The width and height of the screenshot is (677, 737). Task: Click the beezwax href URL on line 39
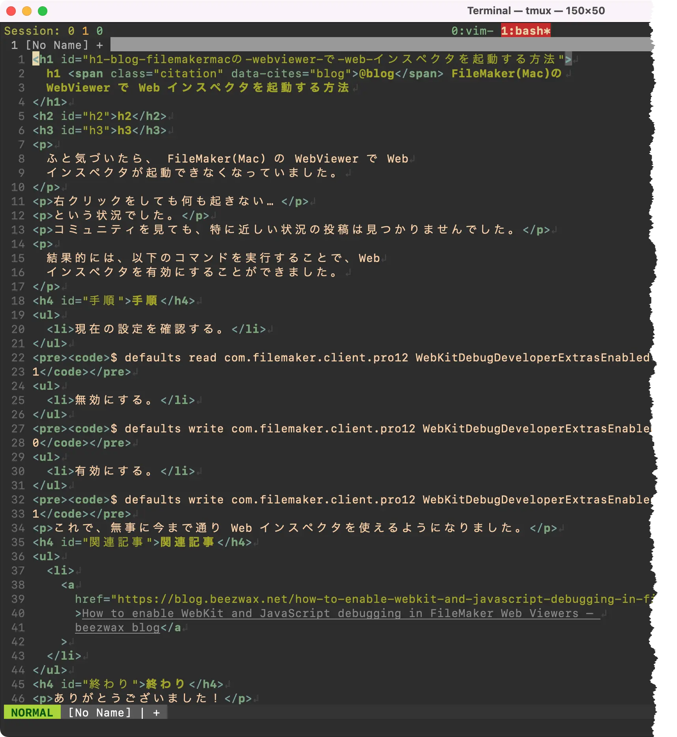(x=363, y=599)
